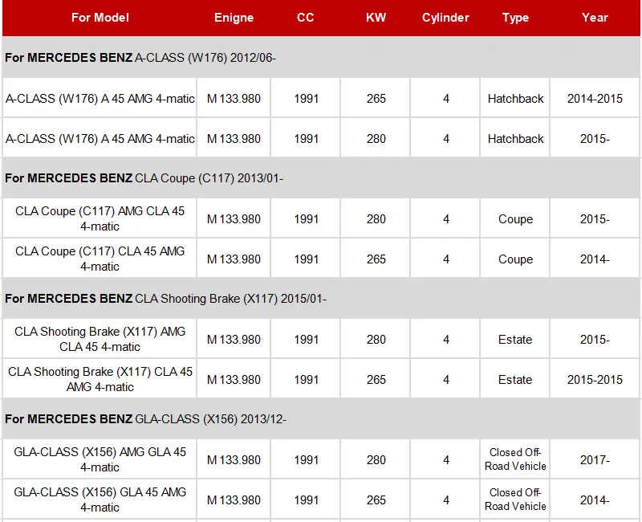Click the 'KW' column header
The image size is (642, 522).
376,18
